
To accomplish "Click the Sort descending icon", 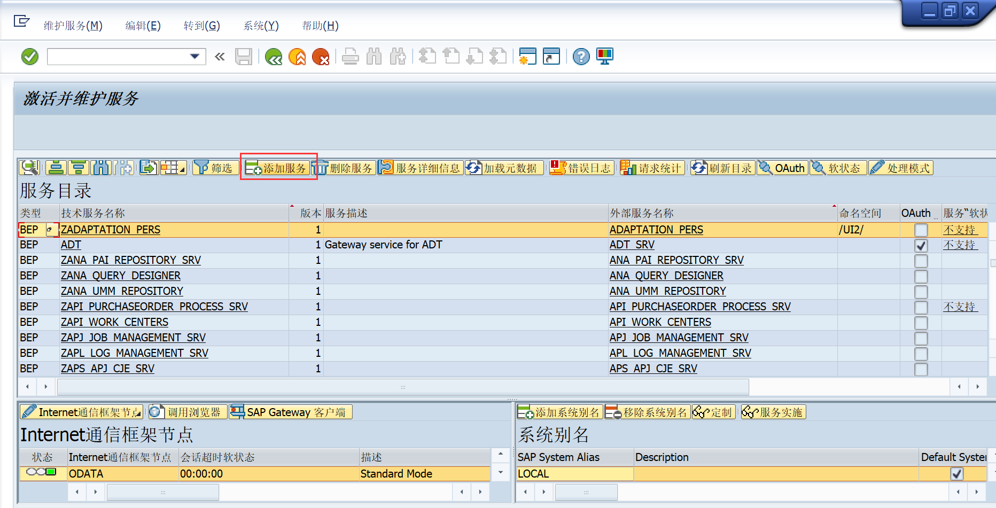I will point(79,168).
